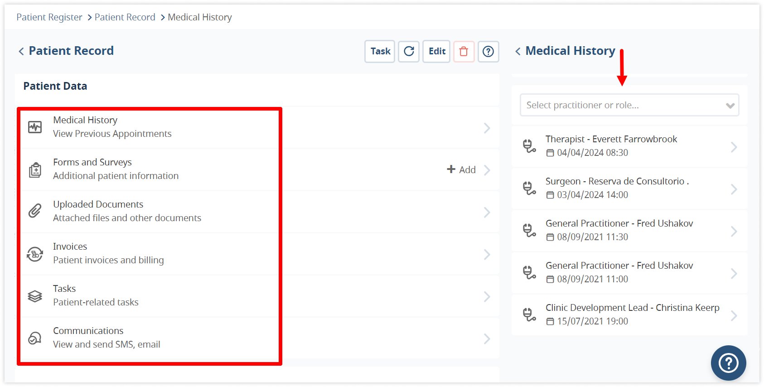Click the Medical History breadcrumb
Viewport: 764px width, 387px height.
click(200, 17)
